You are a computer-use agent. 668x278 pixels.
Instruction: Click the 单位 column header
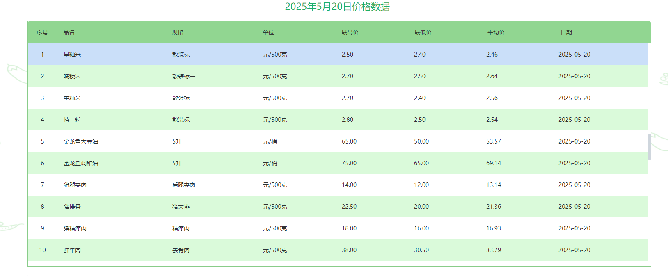point(268,32)
